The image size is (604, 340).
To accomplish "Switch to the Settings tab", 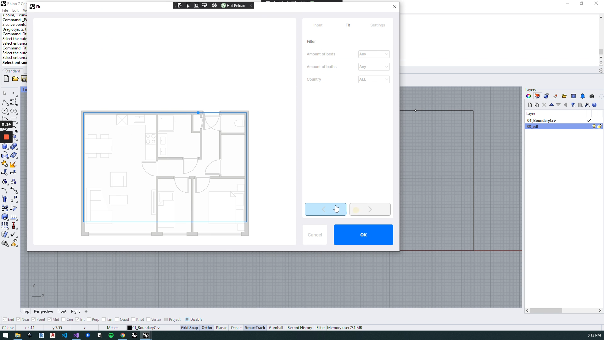I will pyautogui.click(x=377, y=25).
